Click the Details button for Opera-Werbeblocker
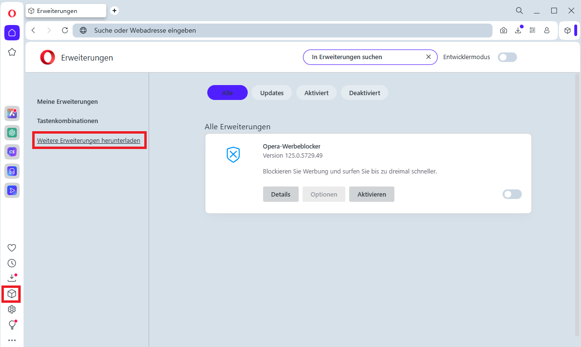This screenshot has height=347, width=581. click(x=280, y=194)
